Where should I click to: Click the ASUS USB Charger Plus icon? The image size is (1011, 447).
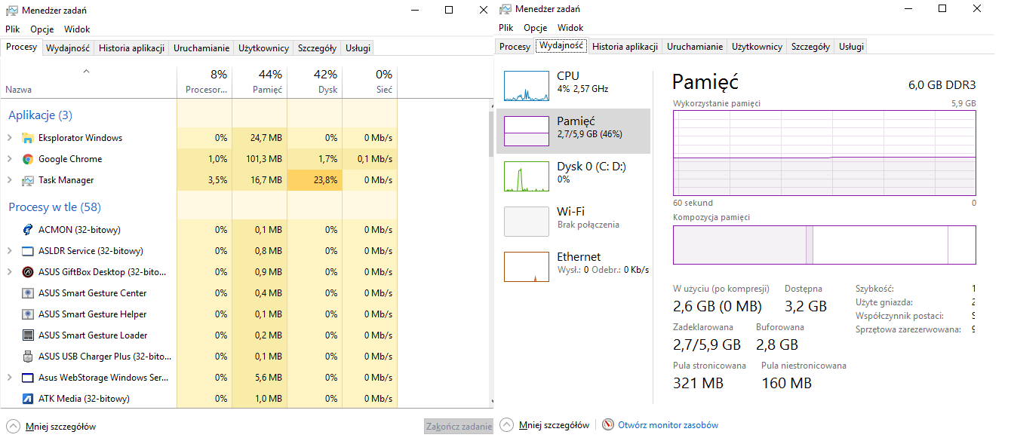pos(28,357)
